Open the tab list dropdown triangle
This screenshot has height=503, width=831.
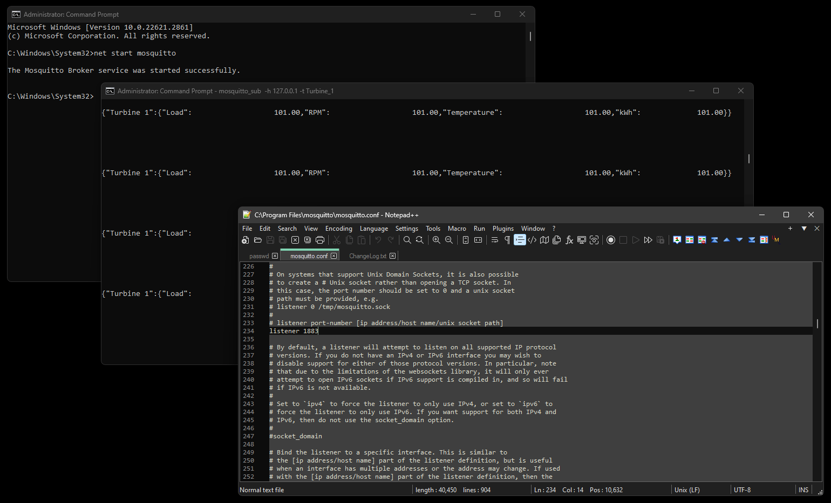coord(804,229)
